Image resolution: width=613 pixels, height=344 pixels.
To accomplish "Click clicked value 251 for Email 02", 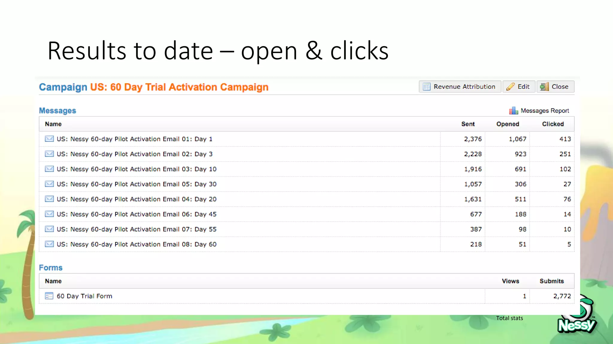I will pyautogui.click(x=565, y=154).
